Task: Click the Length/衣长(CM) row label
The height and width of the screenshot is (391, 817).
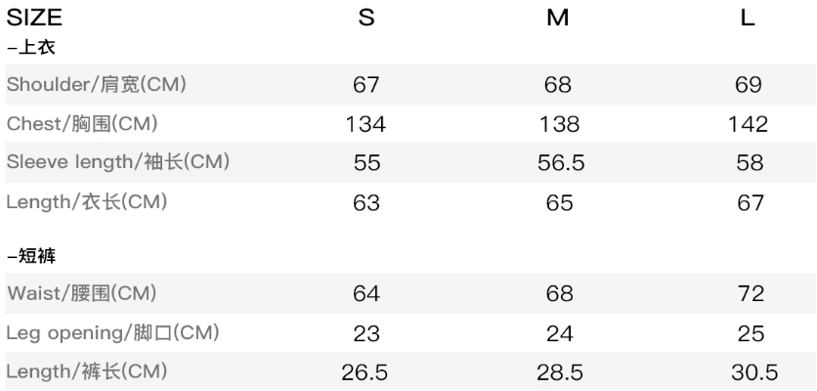Action: click(x=87, y=203)
